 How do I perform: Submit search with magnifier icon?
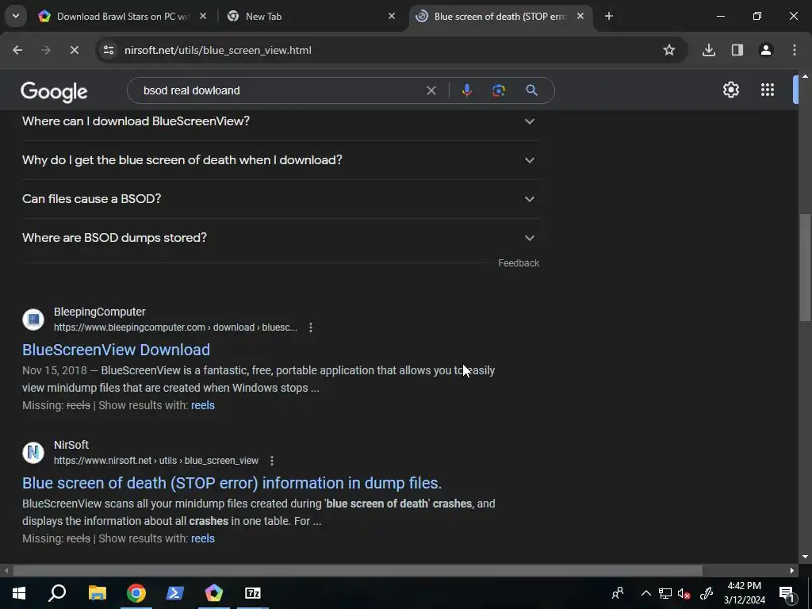point(531,90)
